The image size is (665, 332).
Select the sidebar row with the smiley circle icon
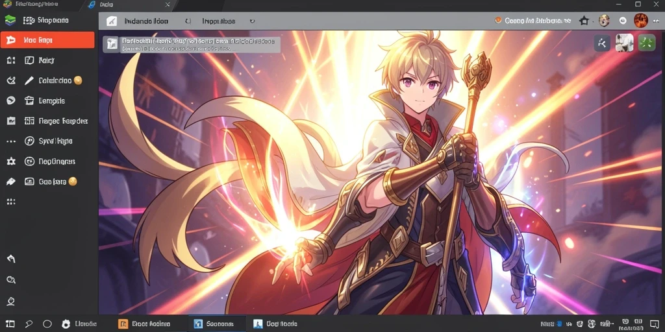click(x=47, y=161)
